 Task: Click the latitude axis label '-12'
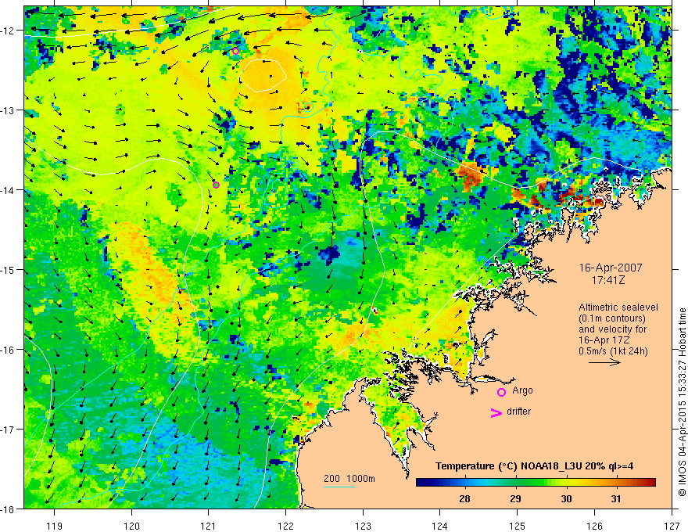point(9,31)
